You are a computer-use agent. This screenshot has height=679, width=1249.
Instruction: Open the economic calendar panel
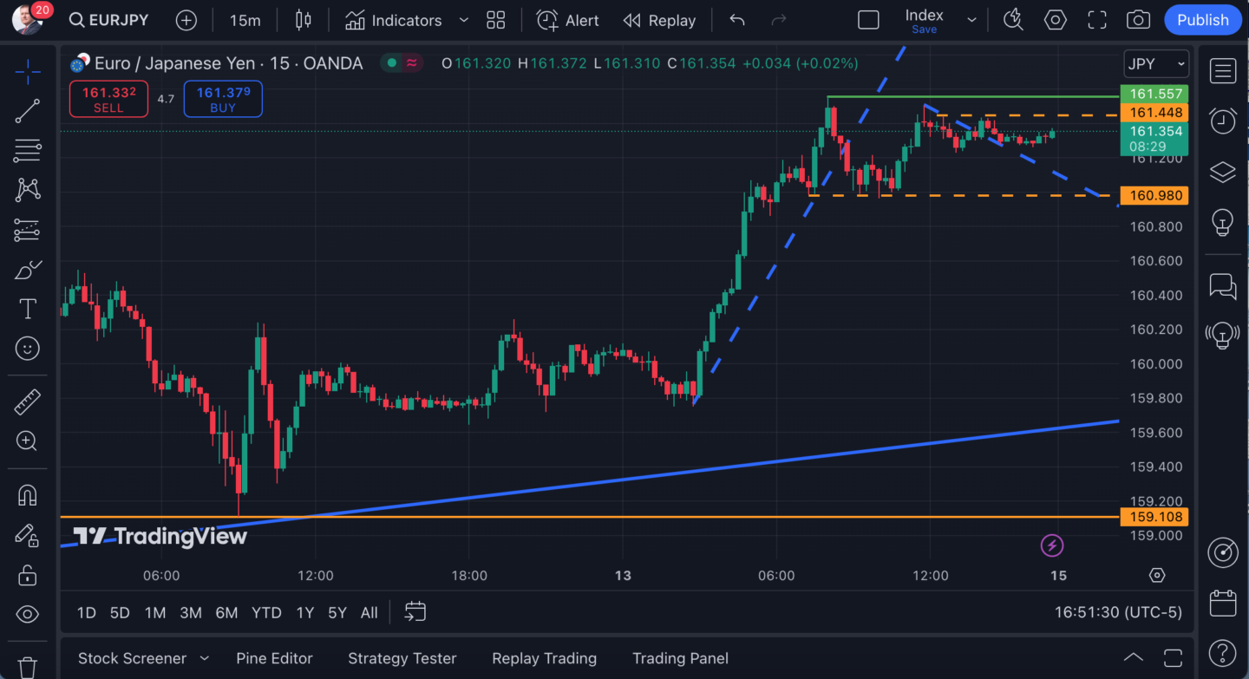click(1223, 602)
